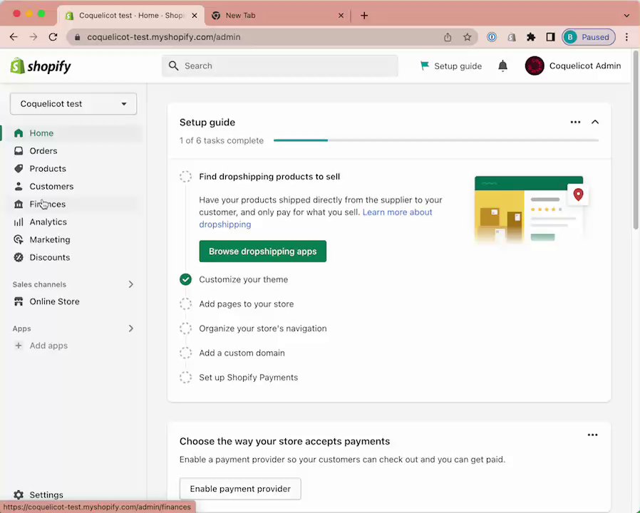Screen dimensions: 640x513
Task: Click into the Search field
Action: 280,66
